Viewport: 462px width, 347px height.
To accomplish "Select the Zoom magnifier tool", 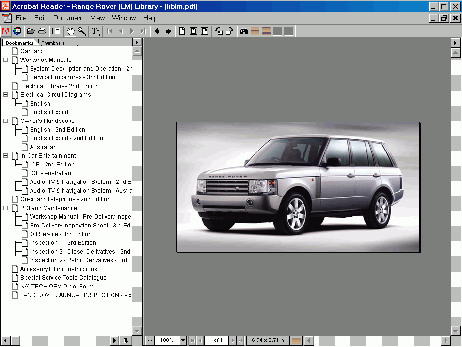I will click(x=81, y=31).
